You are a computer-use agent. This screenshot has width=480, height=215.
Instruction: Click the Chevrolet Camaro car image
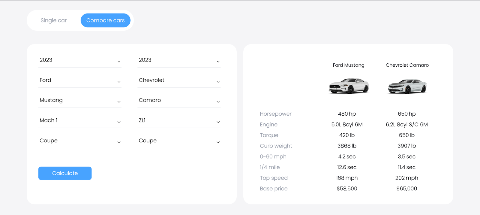tap(407, 86)
